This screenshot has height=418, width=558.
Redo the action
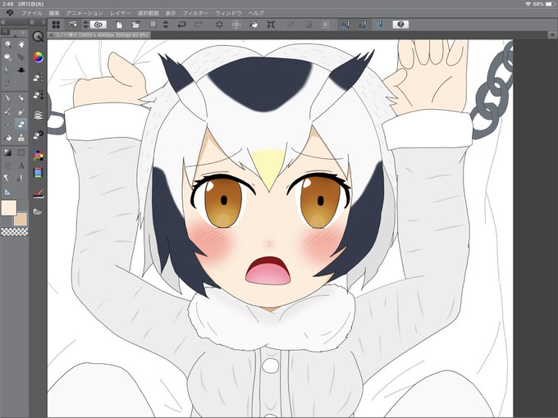[199, 25]
